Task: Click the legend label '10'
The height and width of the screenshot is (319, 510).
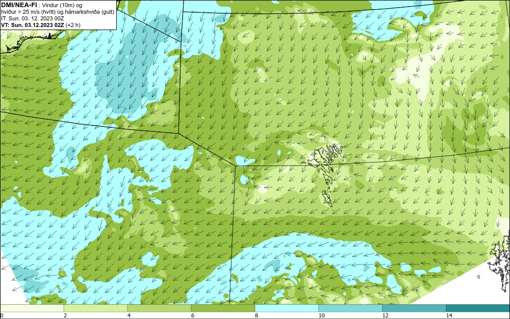Action: coord(322,315)
